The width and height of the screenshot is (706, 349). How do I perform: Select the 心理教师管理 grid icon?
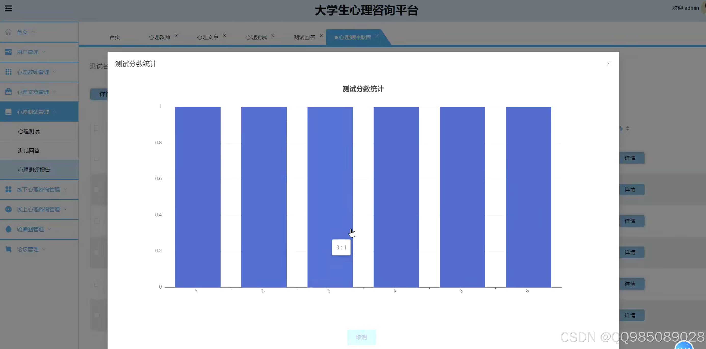pos(8,72)
